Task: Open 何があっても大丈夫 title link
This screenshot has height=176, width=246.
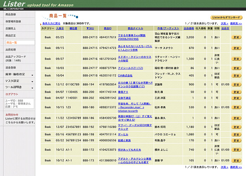Action: click(129, 150)
